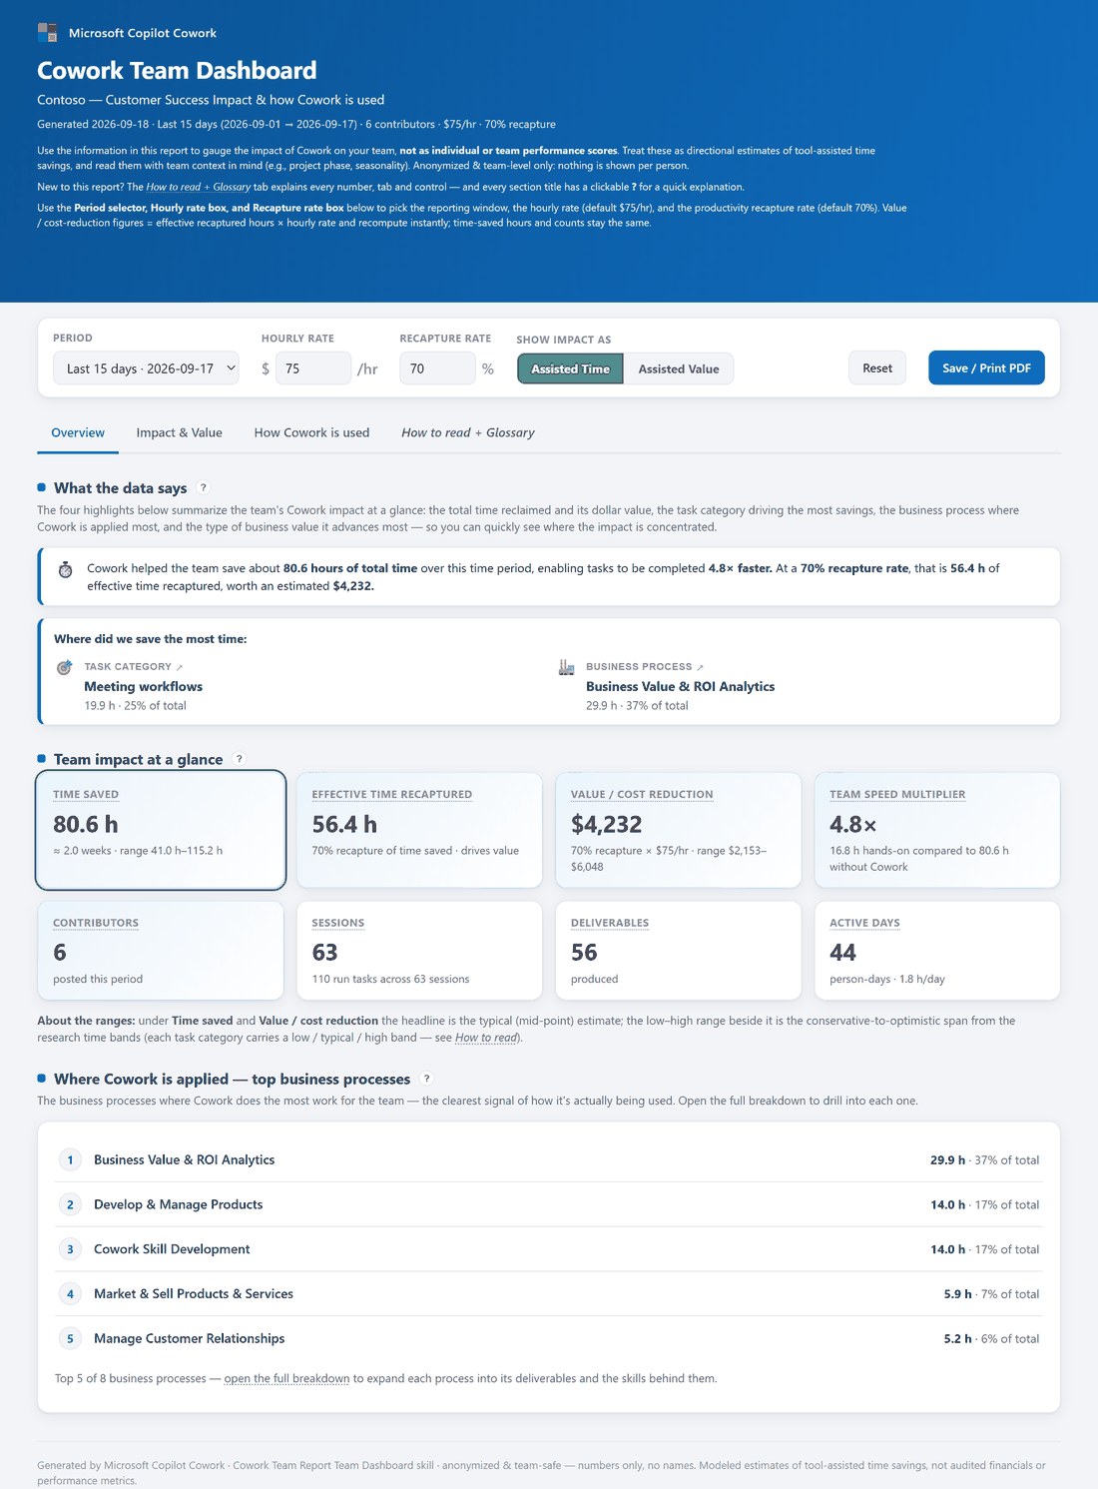Image resolution: width=1098 pixels, height=1489 pixels.
Task: Click the arrow icon after BUSINESS PROCESS label
Action: coord(700,667)
